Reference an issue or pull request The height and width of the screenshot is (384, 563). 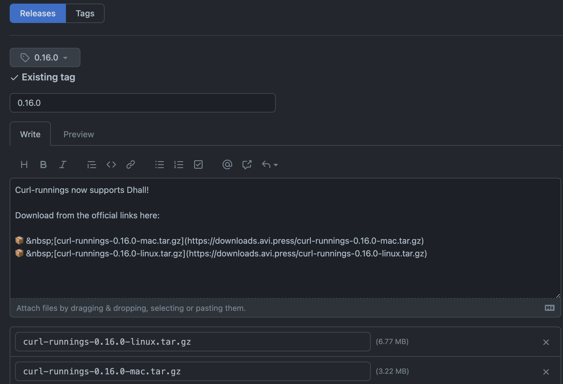pyautogui.click(x=247, y=164)
